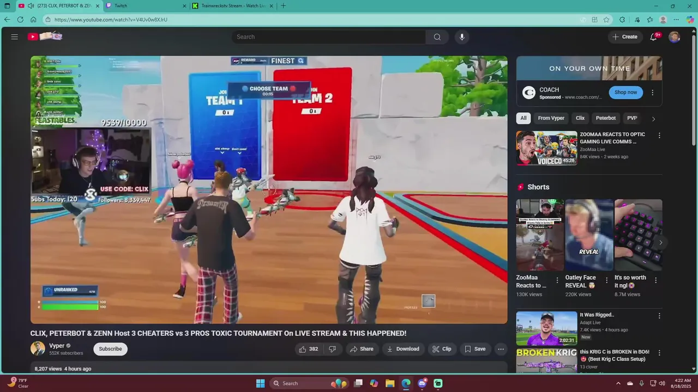Click the main video player
This screenshot has height=392, width=698.
tap(269, 190)
